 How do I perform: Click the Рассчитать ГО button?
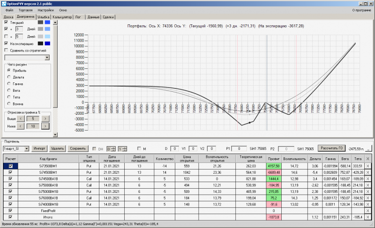pyautogui.click(x=331, y=148)
